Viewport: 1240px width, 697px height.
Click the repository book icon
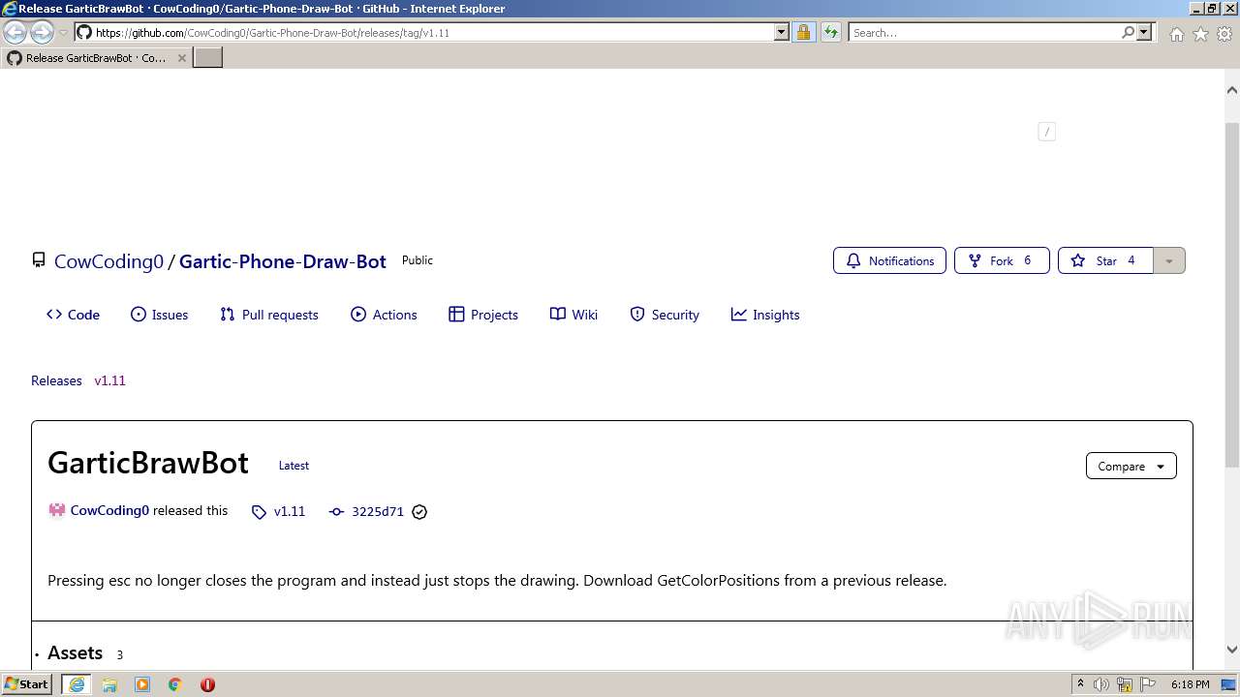pos(39,260)
